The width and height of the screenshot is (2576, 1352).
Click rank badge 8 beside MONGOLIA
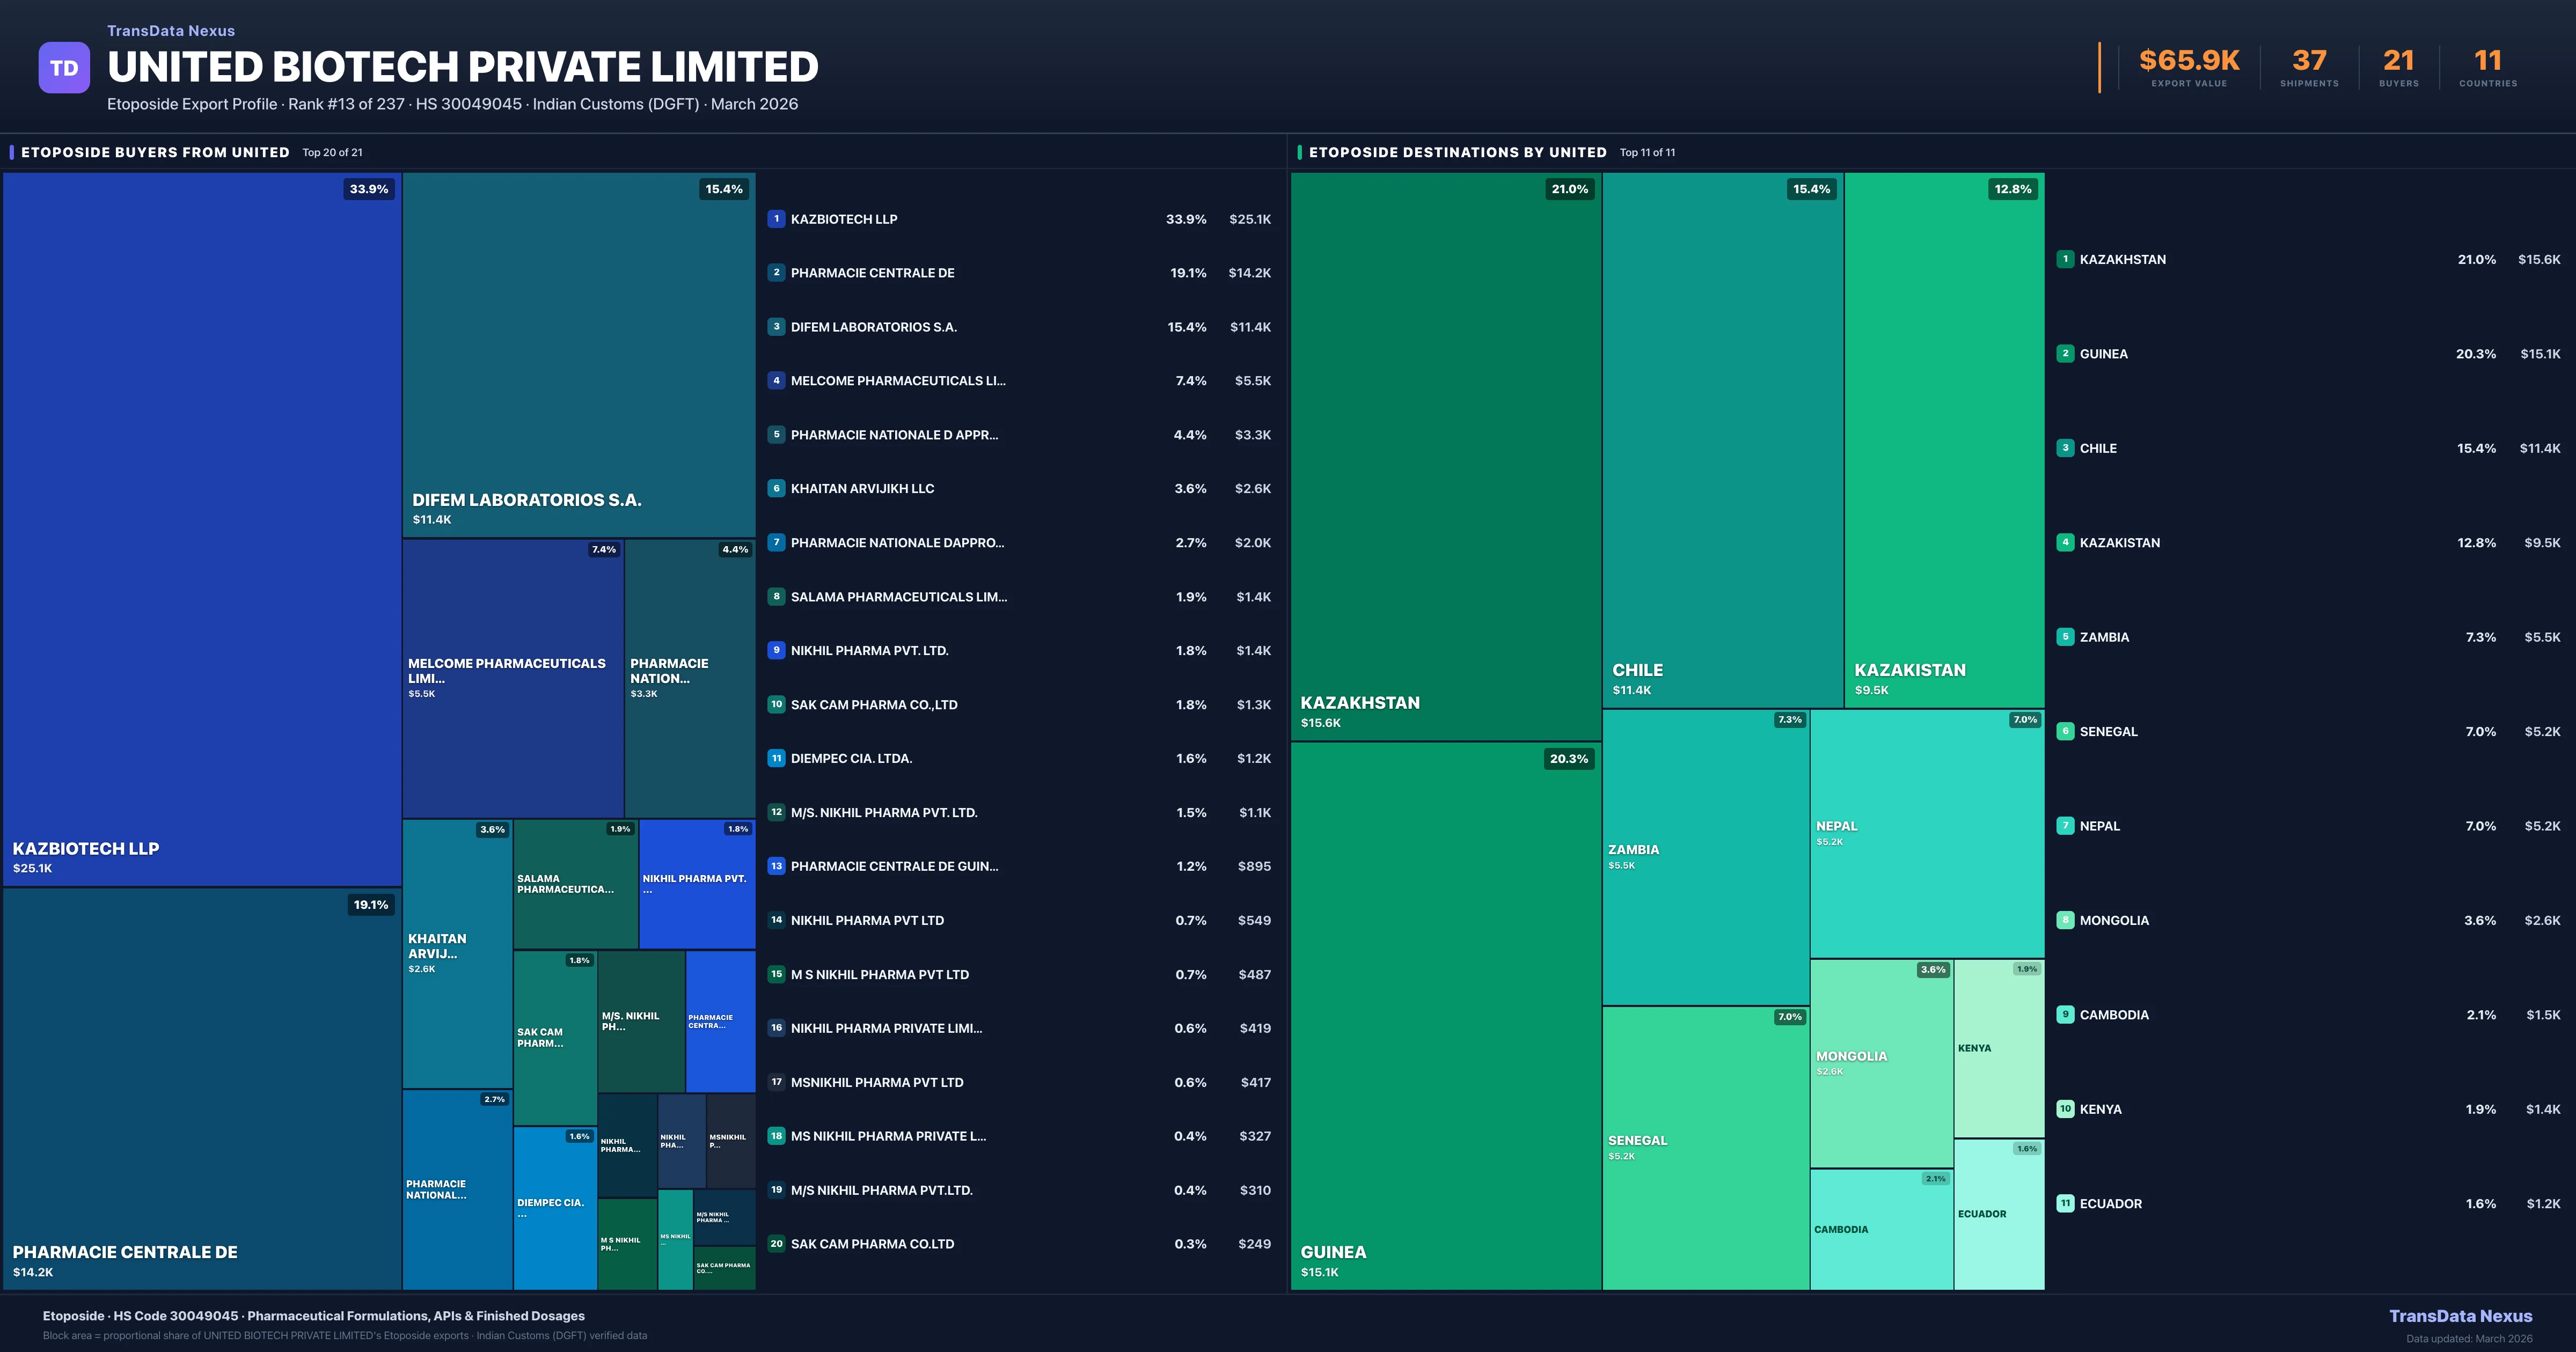coord(2065,920)
